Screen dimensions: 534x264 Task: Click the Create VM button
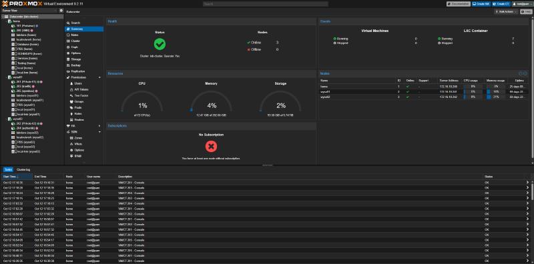[x=481, y=4]
